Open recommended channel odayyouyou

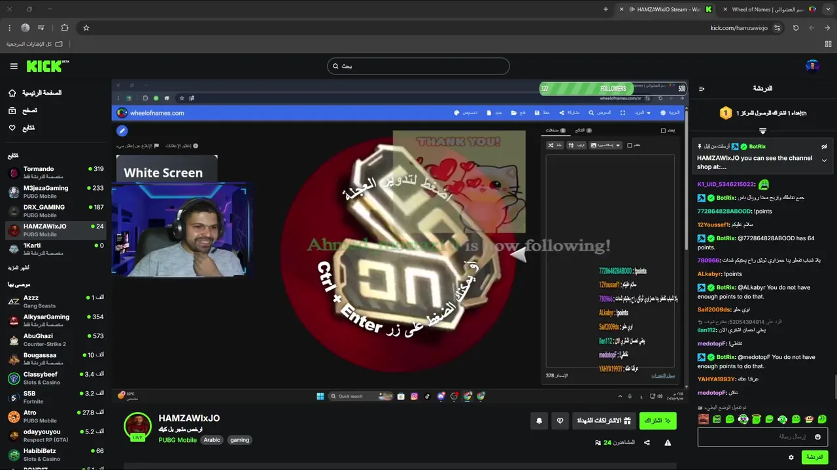point(56,435)
